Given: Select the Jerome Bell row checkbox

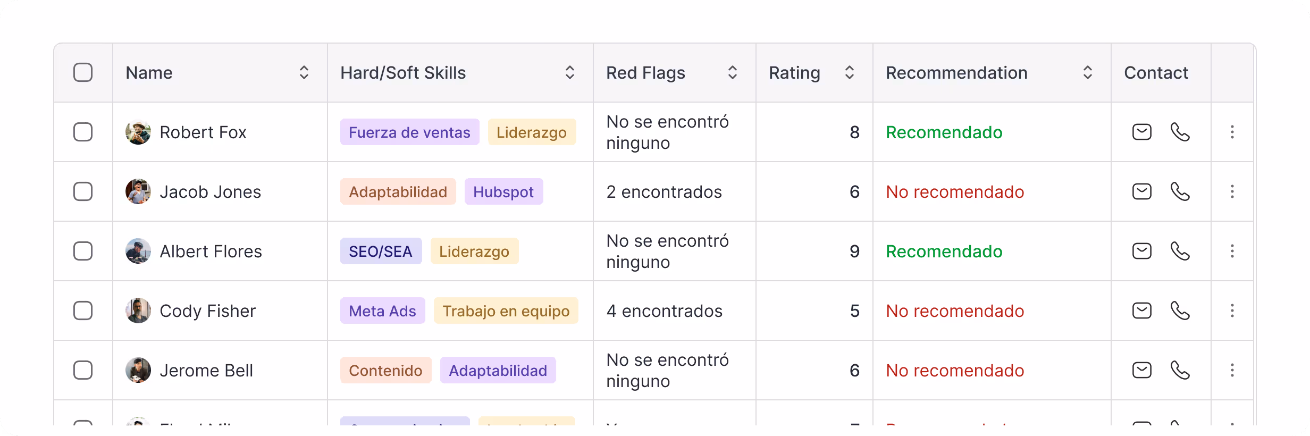Looking at the screenshot, I should click(83, 370).
